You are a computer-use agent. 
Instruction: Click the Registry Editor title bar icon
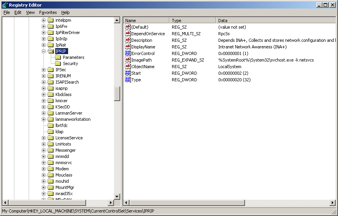click(x=5, y=5)
